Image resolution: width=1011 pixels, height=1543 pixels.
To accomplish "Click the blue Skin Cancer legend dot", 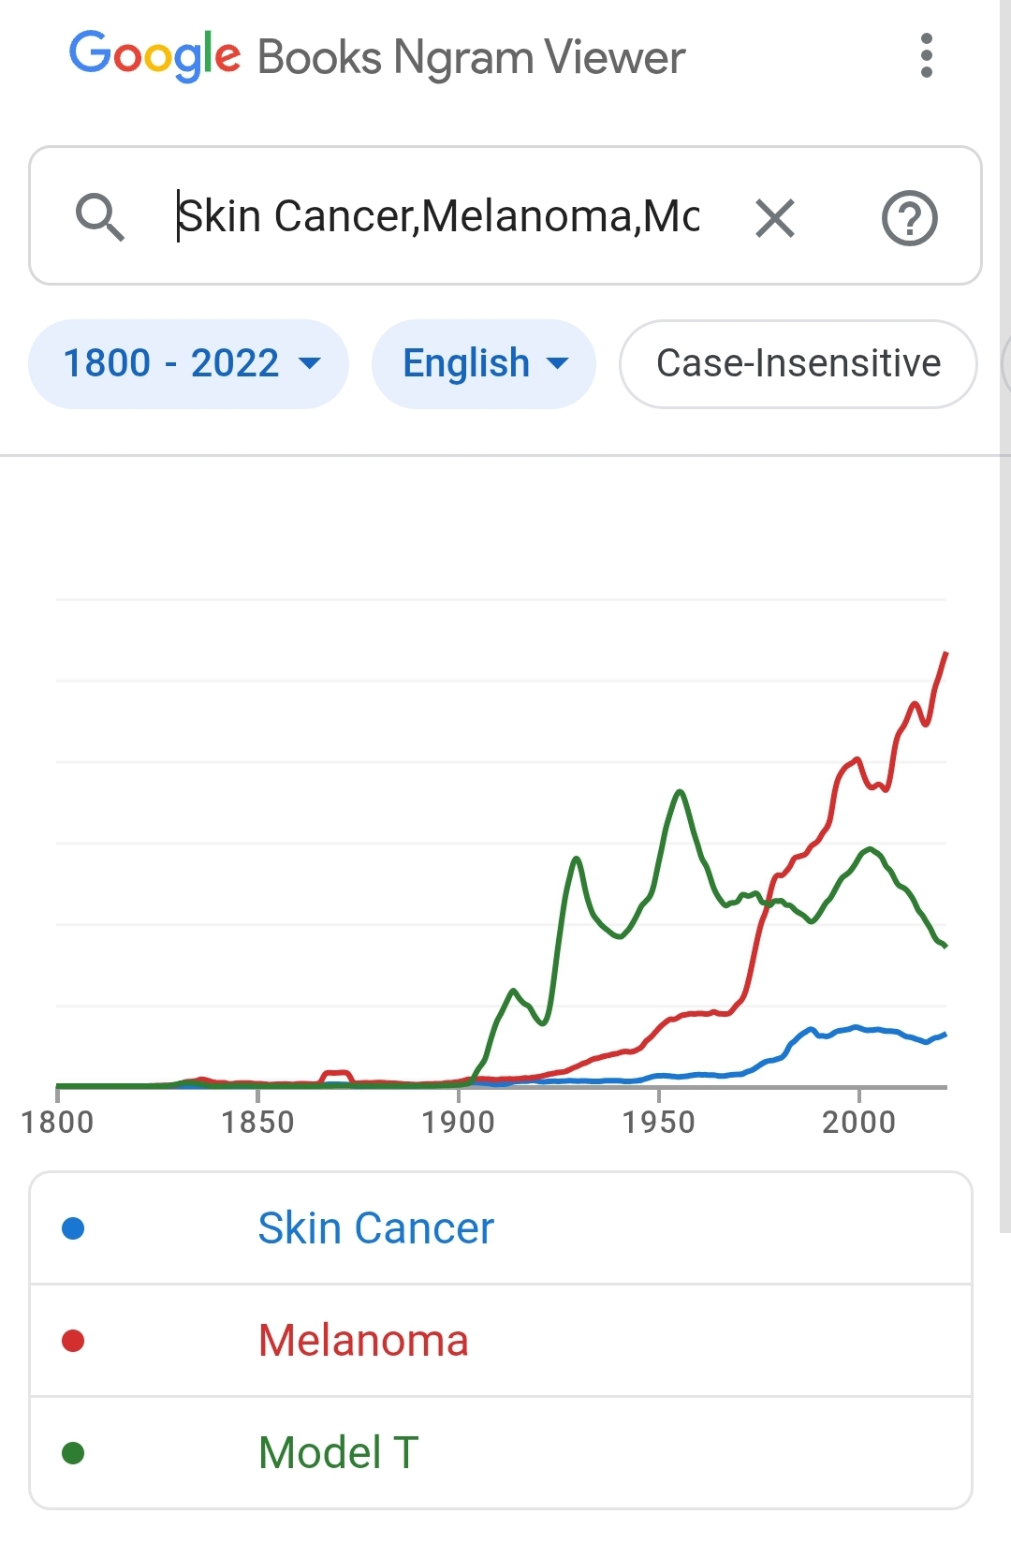I will point(73,1227).
